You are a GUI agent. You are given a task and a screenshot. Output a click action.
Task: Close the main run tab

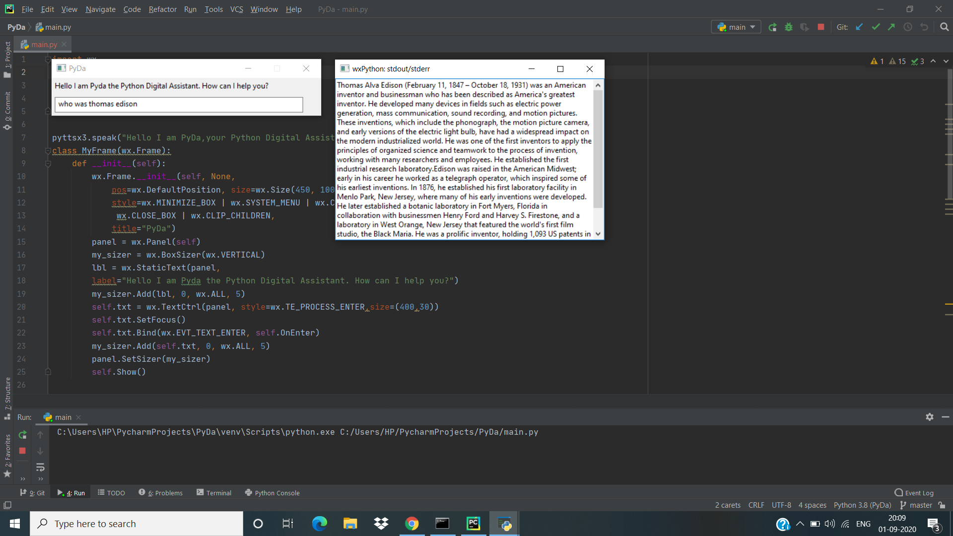click(x=78, y=417)
